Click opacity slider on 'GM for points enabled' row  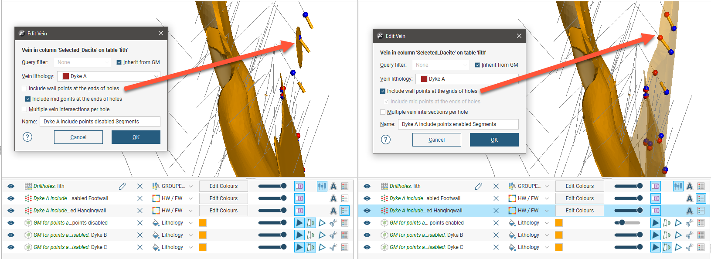(x=627, y=223)
